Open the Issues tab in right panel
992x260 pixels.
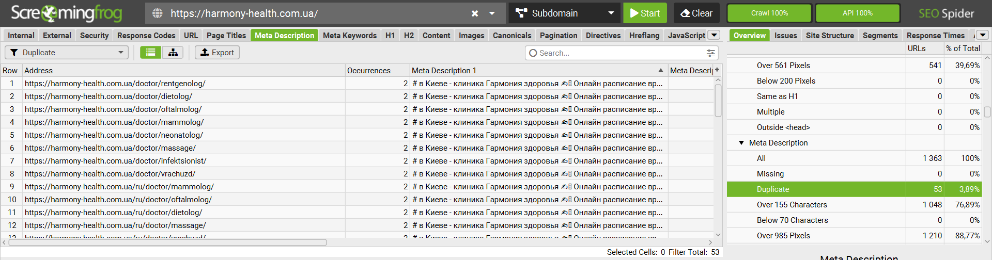point(785,36)
